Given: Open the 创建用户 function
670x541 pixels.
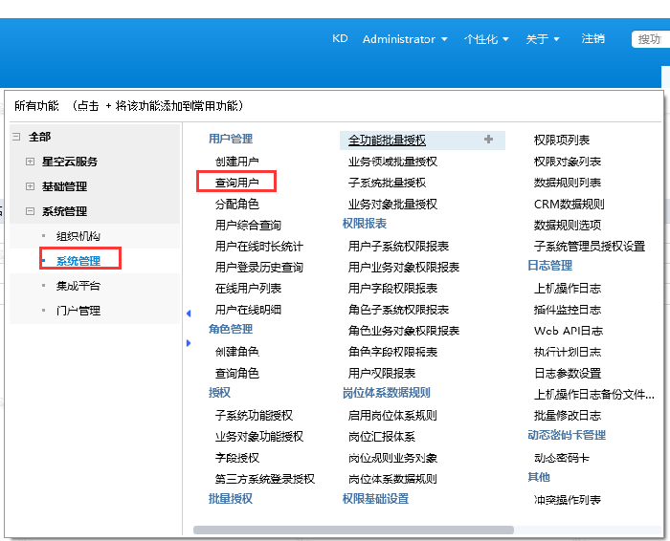Looking at the screenshot, I should tap(236, 162).
